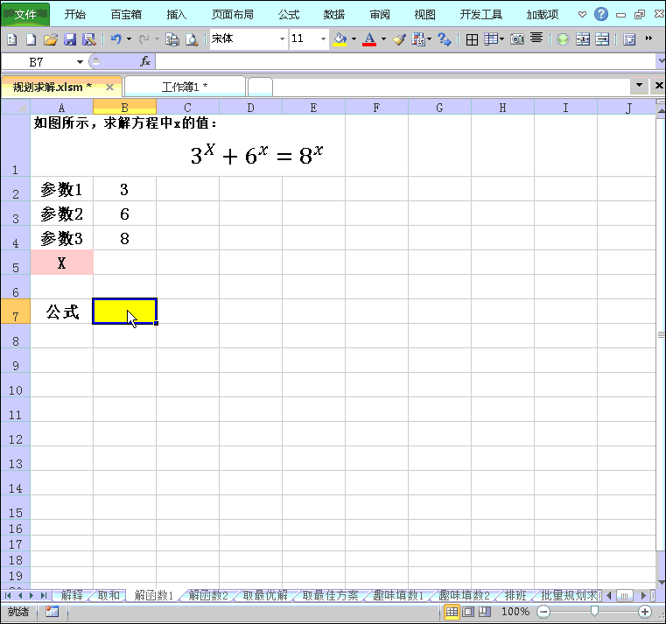Click the format painter brush icon
666x624 pixels.
pos(399,39)
